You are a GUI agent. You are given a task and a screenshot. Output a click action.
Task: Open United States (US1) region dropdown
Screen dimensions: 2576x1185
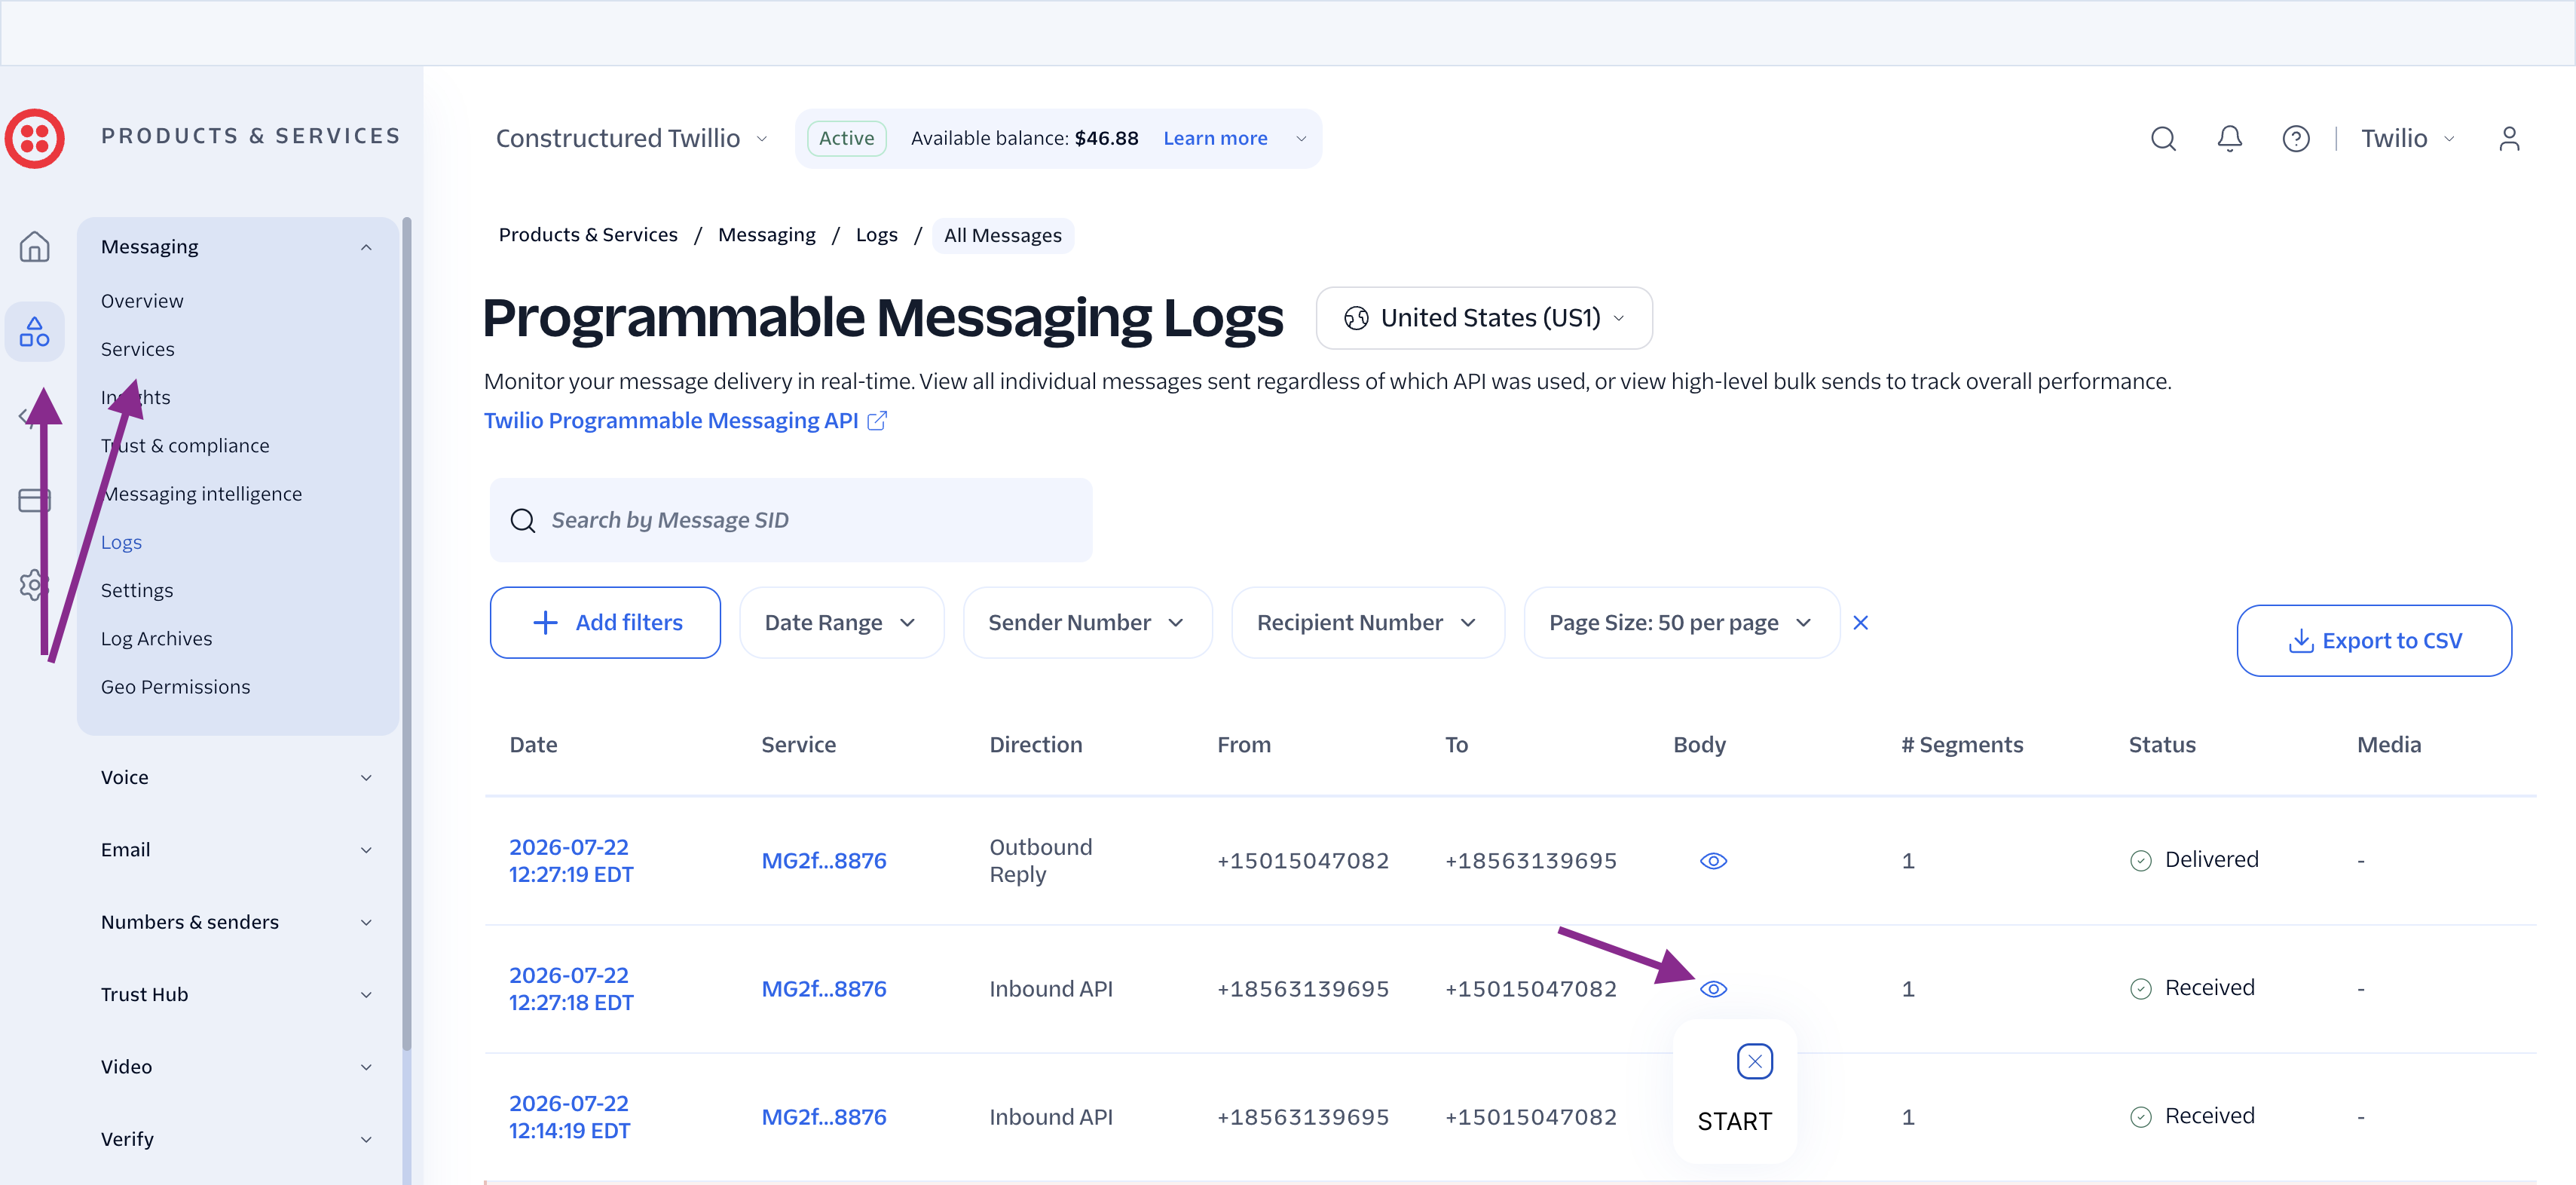1484,318
